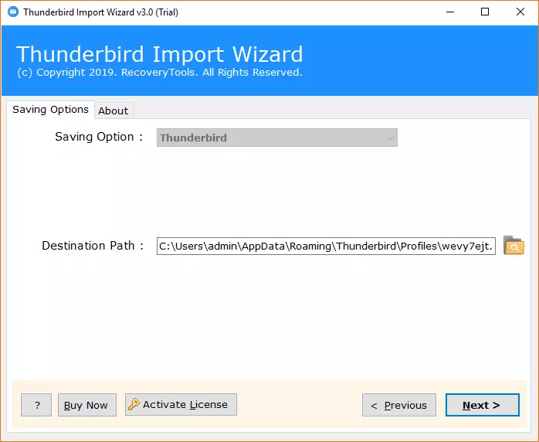
Task: Click the Buy Now button
Action: point(86,405)
